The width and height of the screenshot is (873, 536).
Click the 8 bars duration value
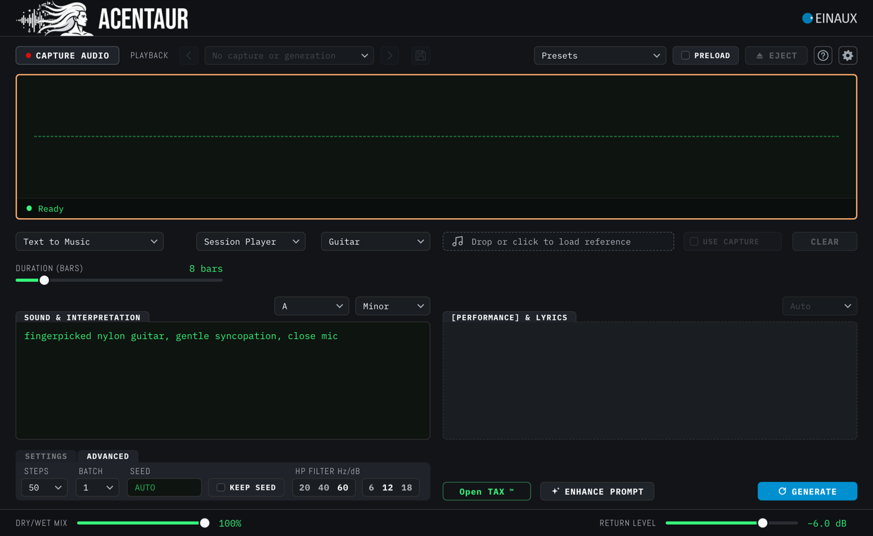click(x=206, y=269)
